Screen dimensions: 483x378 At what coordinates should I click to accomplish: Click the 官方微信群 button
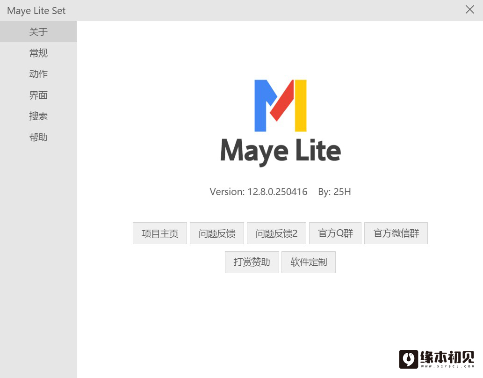(396, 233)
